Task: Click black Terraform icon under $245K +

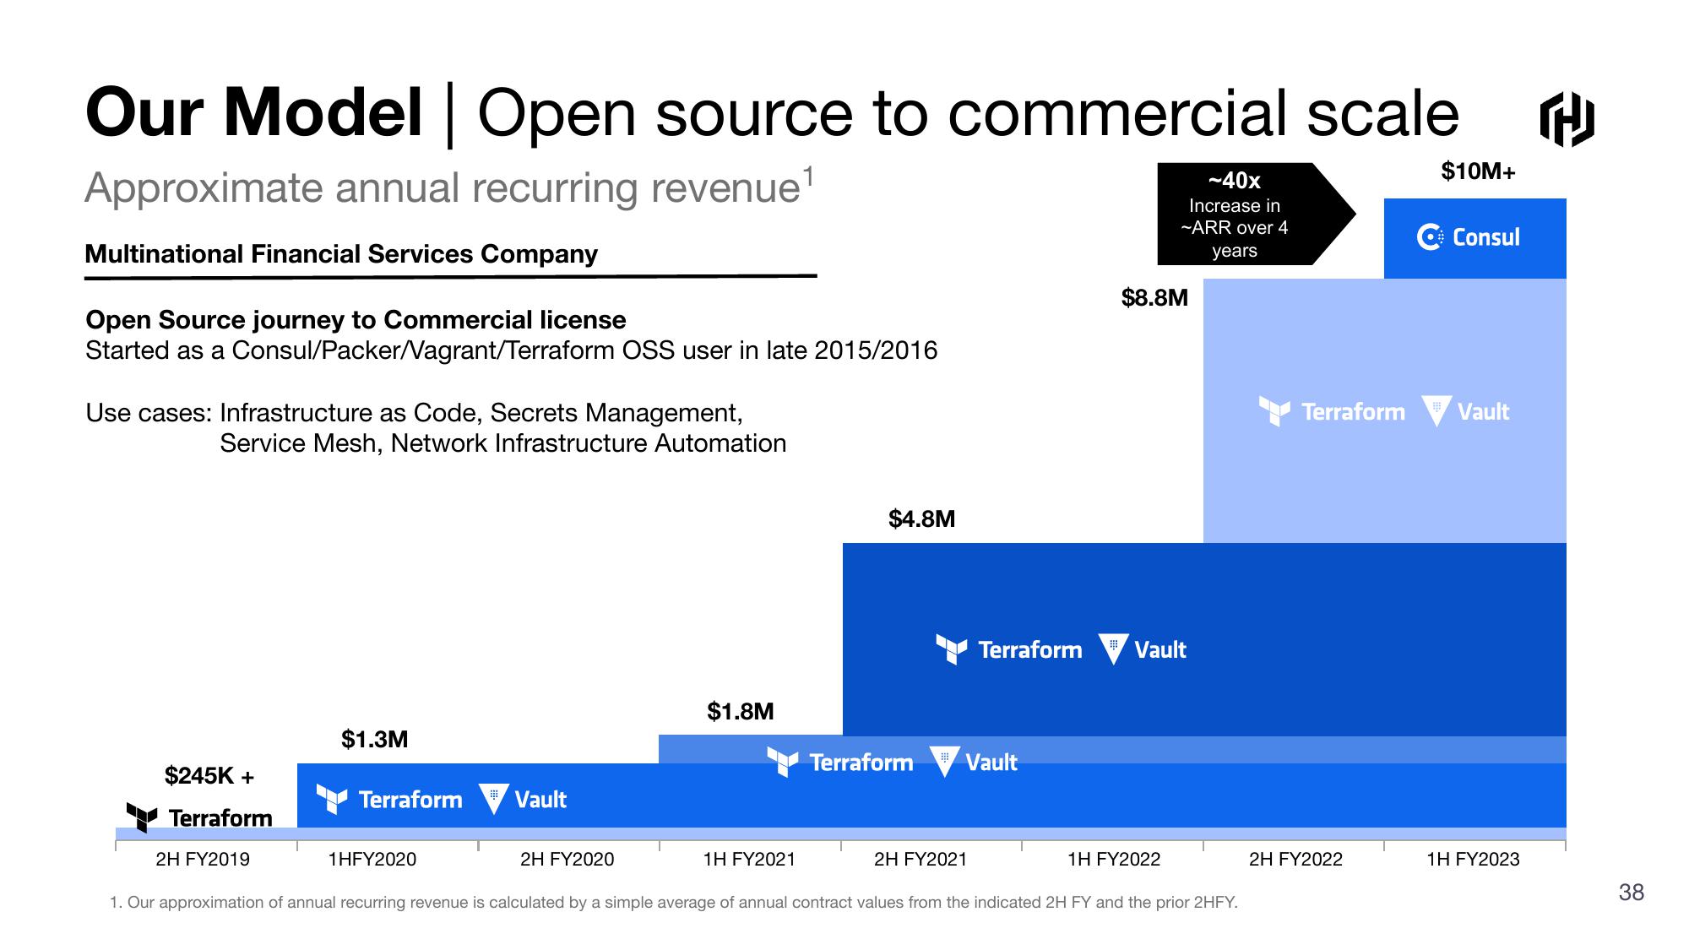Action: (141, 817)
